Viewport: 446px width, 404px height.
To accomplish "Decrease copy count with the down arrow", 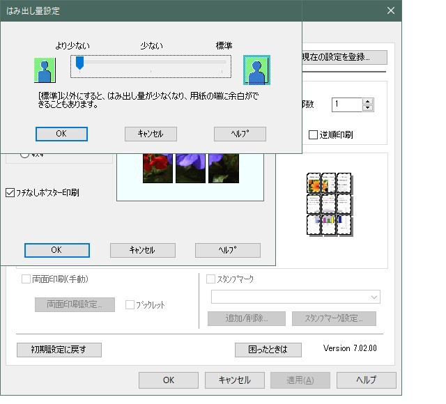I will coord(368,108).
